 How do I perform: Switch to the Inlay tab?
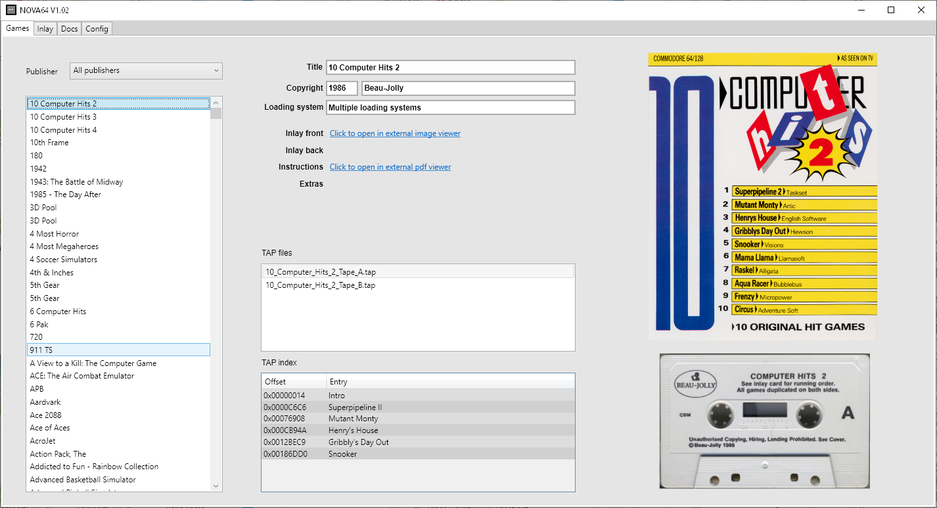point(45,29)
